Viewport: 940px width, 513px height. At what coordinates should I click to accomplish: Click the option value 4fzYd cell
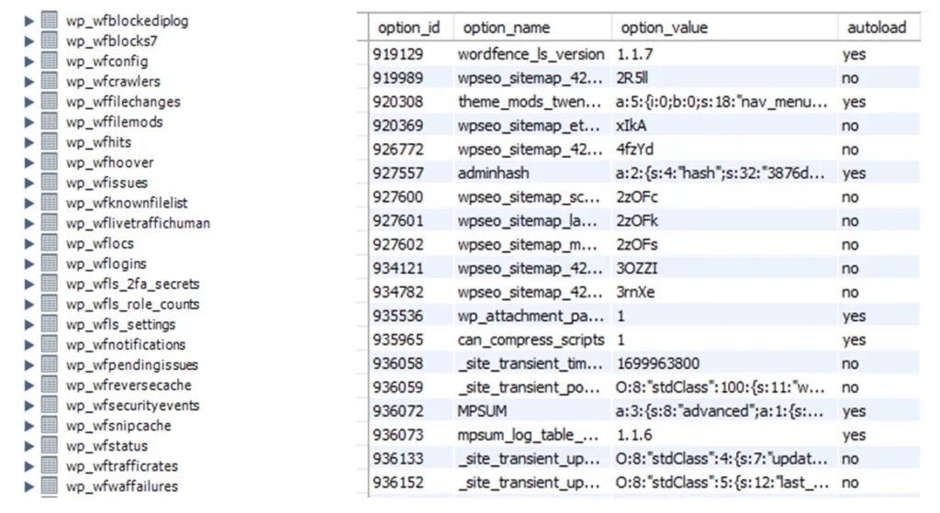tap(723, 150)
